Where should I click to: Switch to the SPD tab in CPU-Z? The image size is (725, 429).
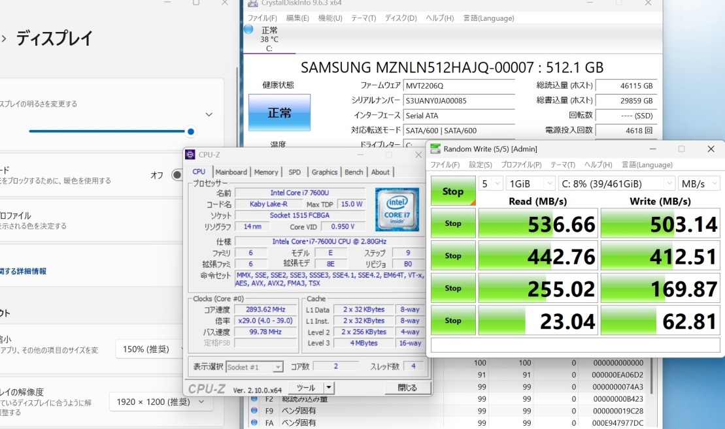[295, 172]
